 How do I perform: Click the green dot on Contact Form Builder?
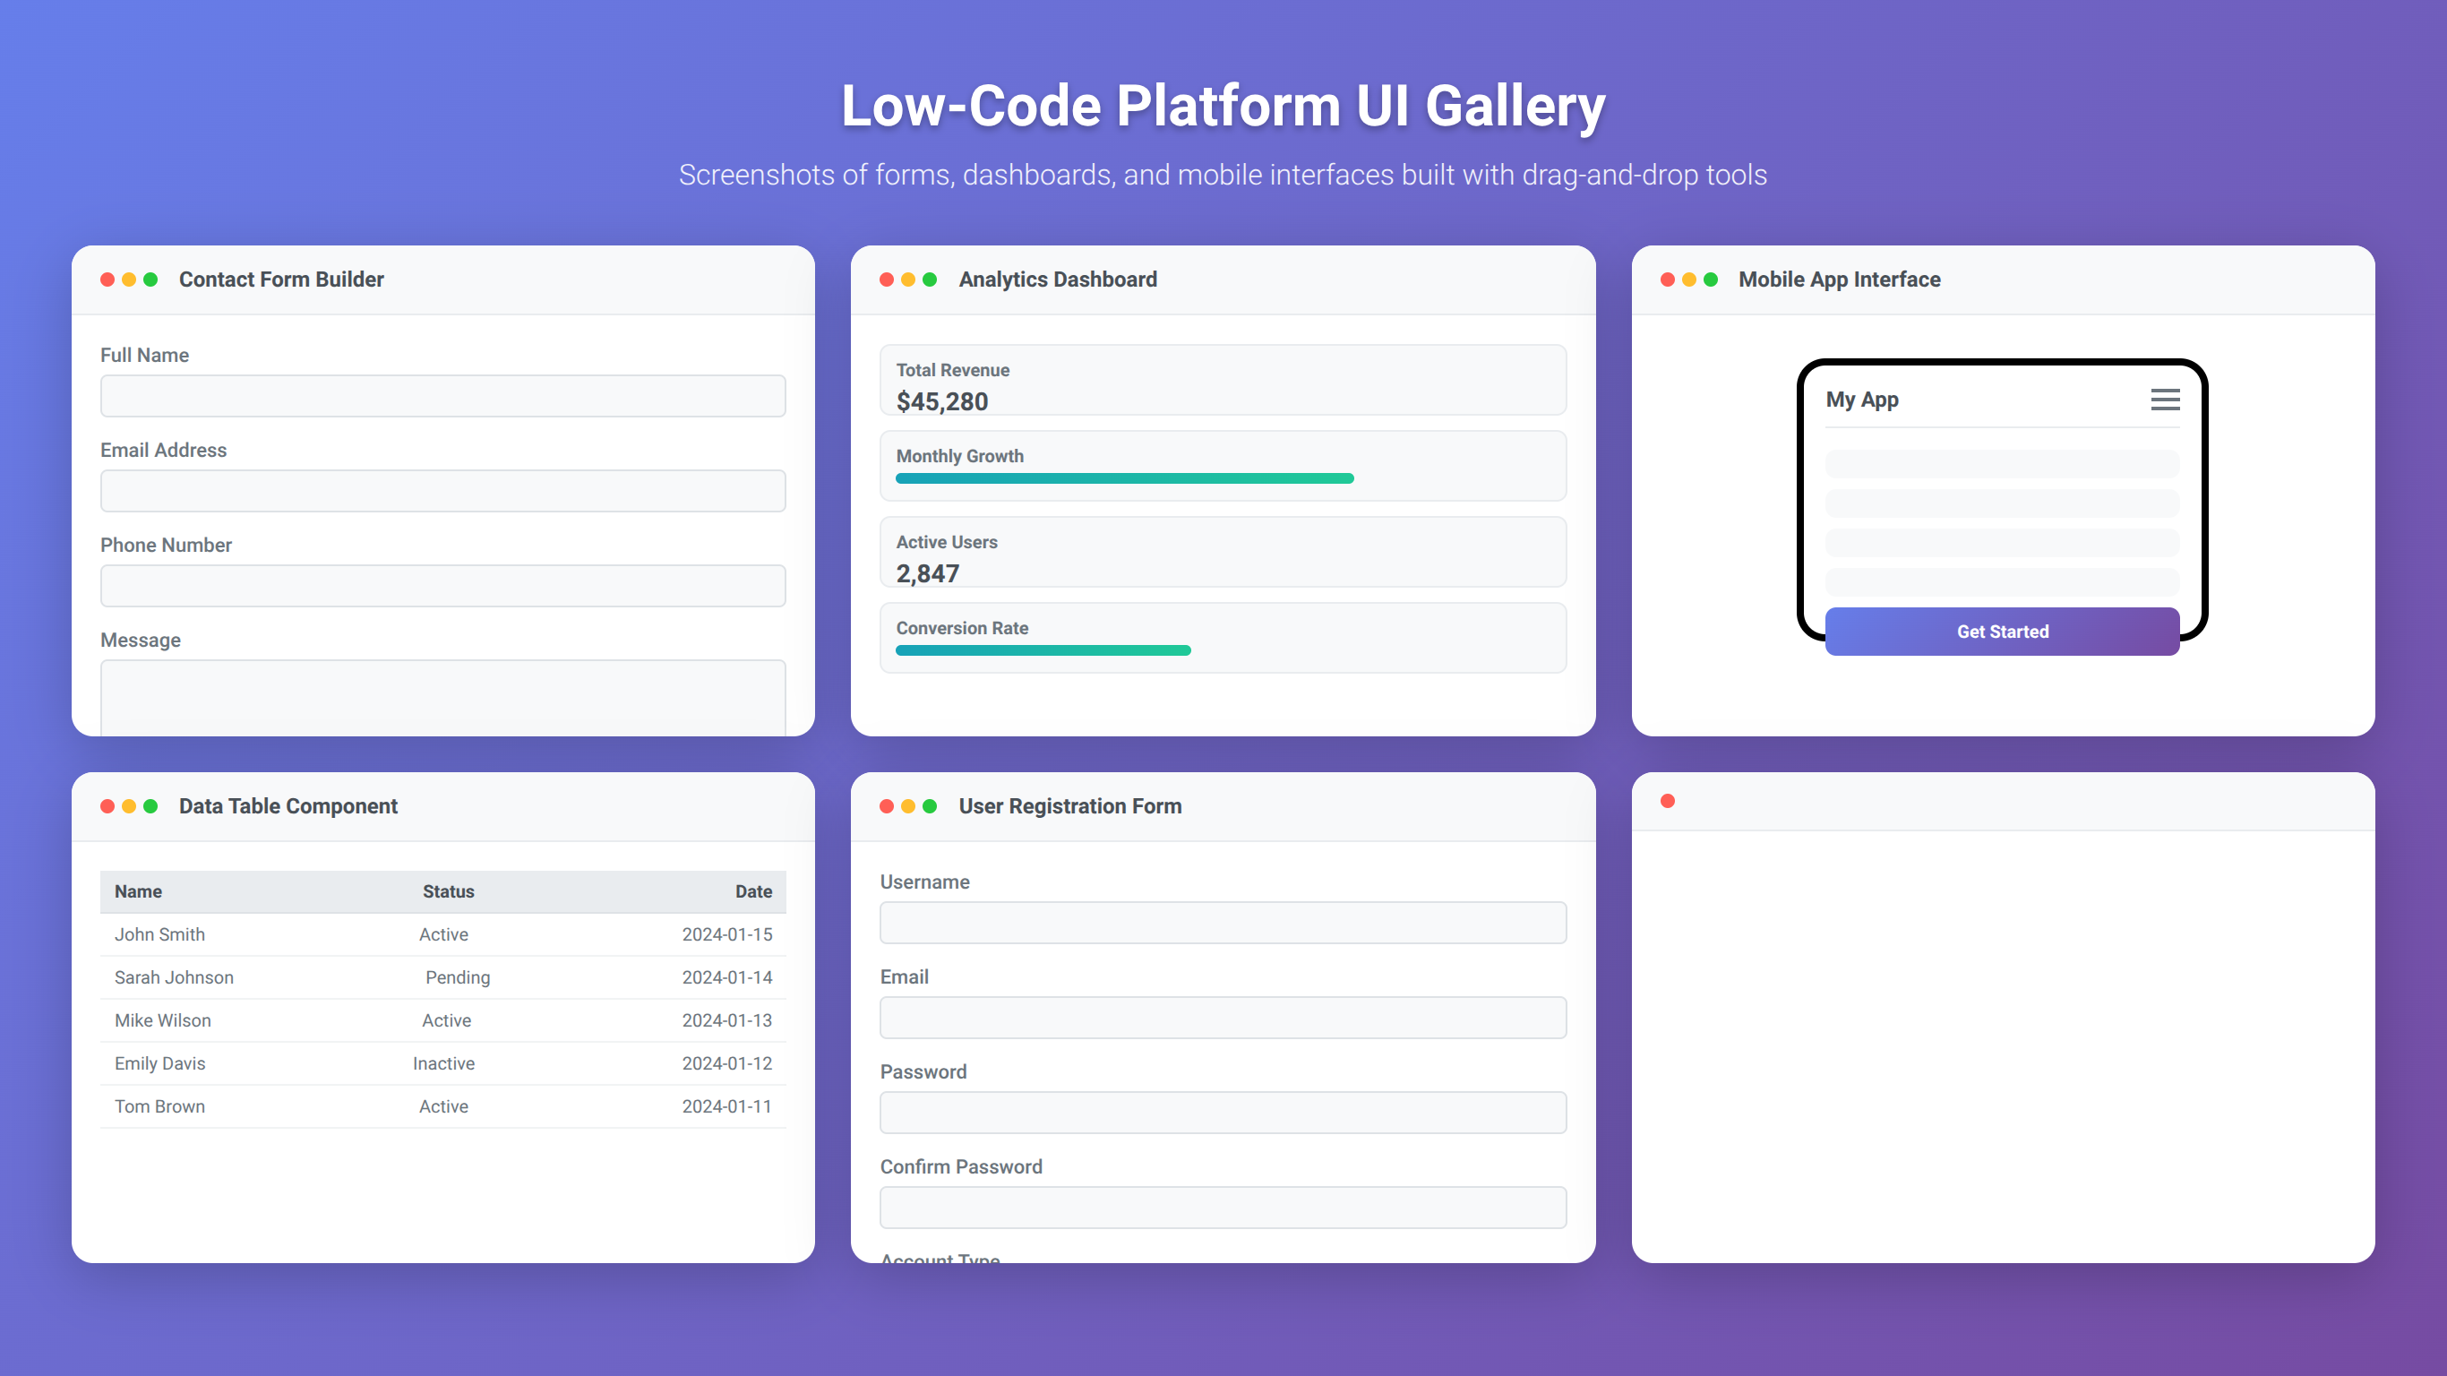coord(150,279)
